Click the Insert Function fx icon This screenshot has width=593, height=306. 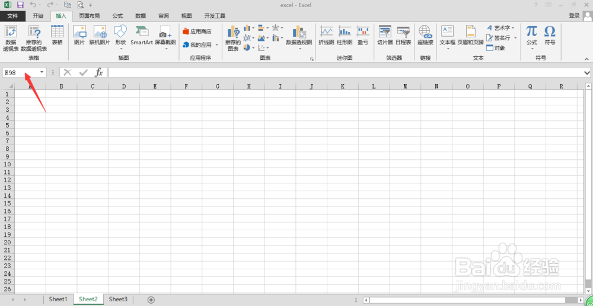[98, 72]
